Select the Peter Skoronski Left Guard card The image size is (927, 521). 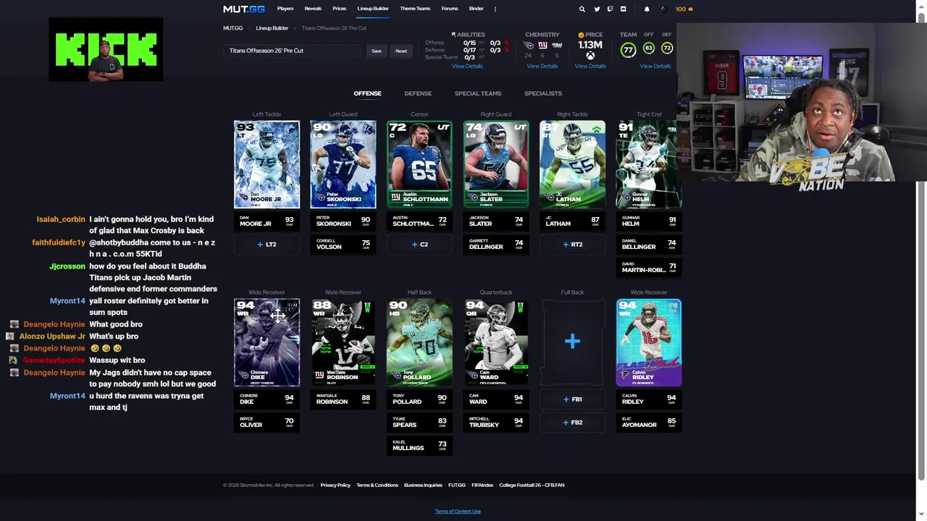[343, 164]
